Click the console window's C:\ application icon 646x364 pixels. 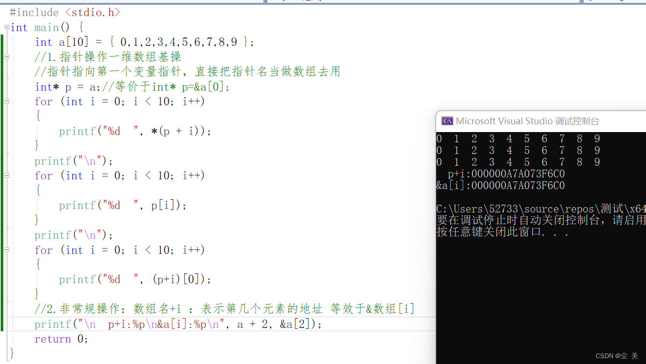coord(447,121)
